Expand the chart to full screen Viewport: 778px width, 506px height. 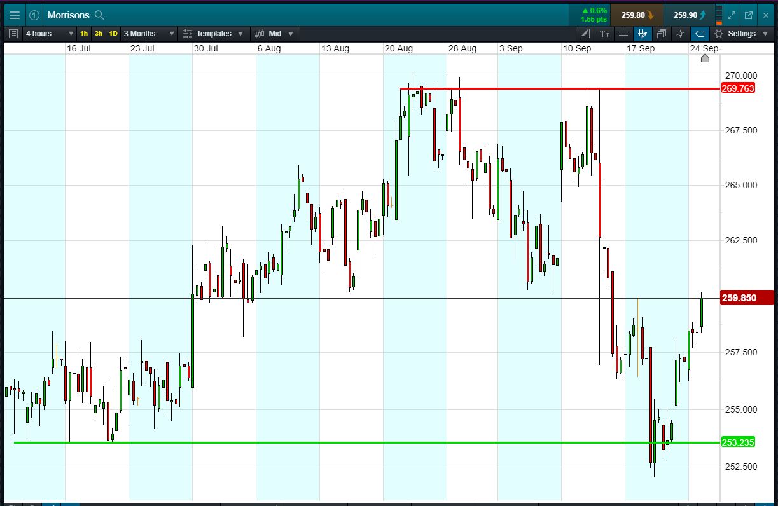tap(732, 15)
